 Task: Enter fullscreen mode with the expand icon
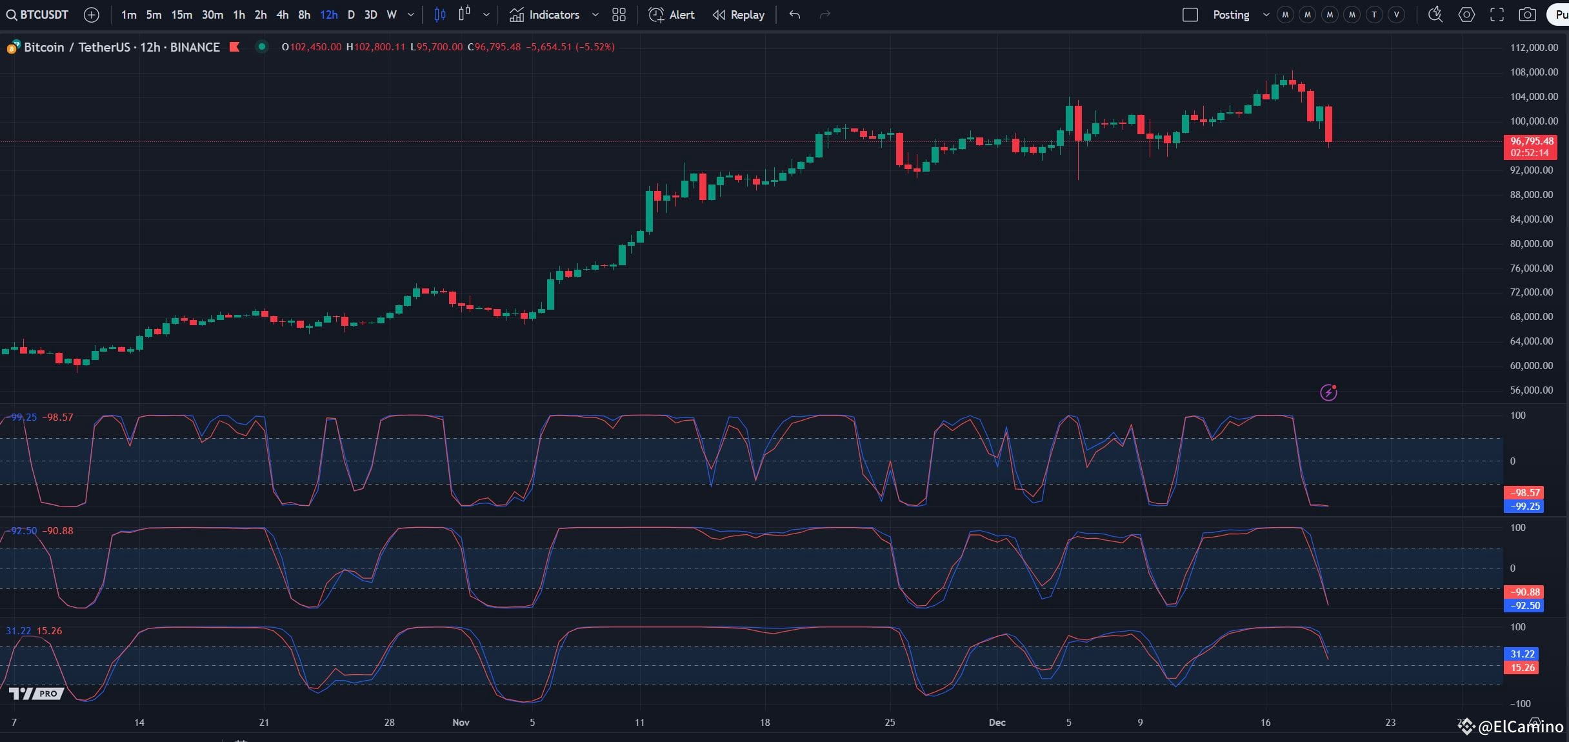click(x=1497, y=14)
